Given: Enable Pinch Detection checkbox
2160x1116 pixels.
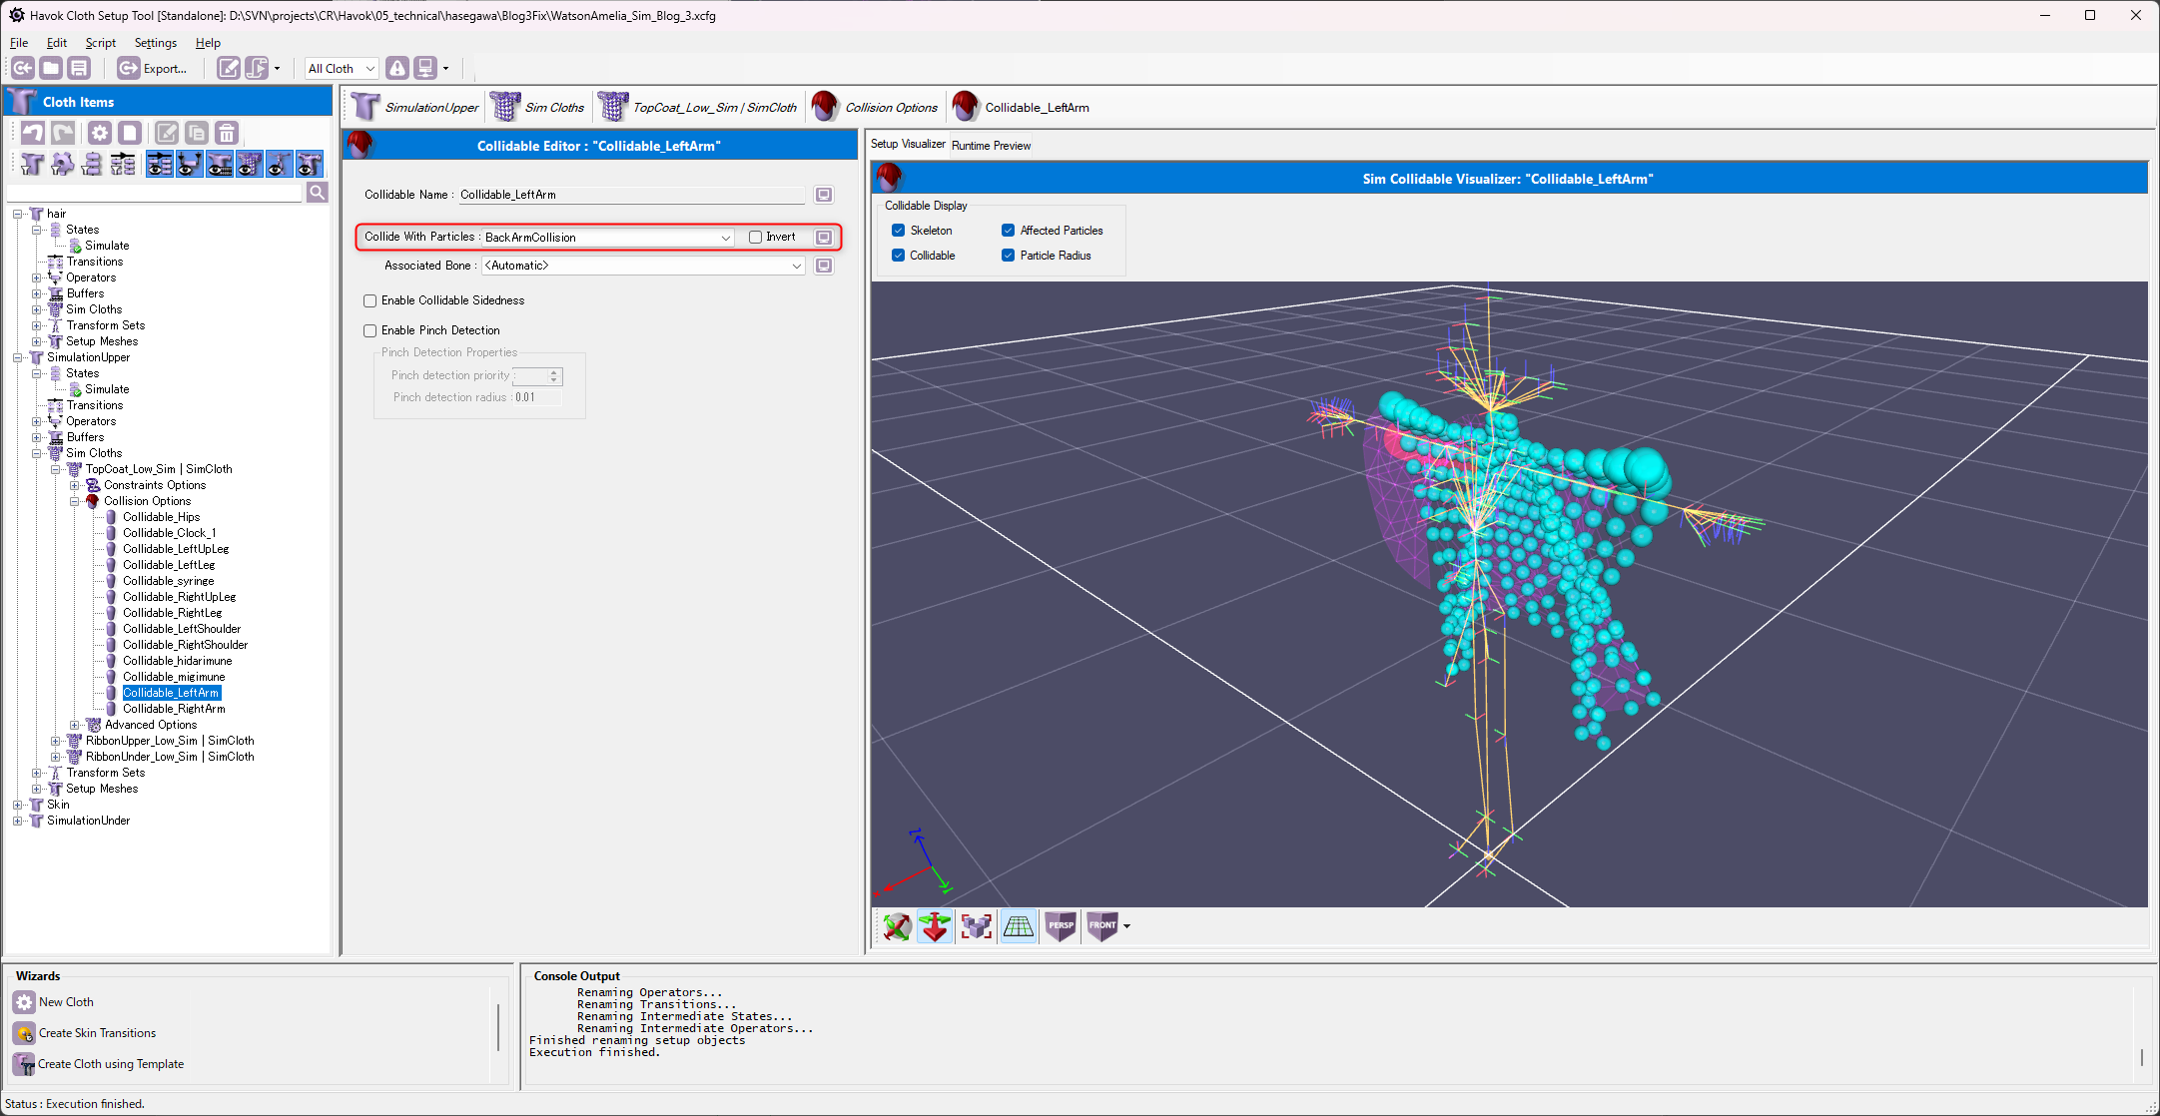Looking at the screenshot, I should (x=370, y=330).
